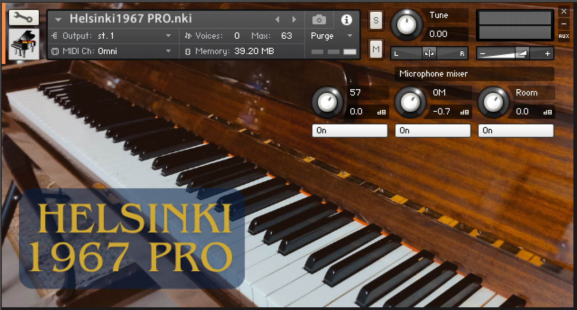Toggle the OM microphone On button
577x310 pixels.
(x=433, y=131)
